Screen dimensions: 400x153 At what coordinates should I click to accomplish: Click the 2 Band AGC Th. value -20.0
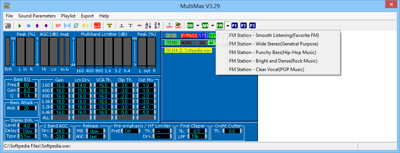pos(60,136)
